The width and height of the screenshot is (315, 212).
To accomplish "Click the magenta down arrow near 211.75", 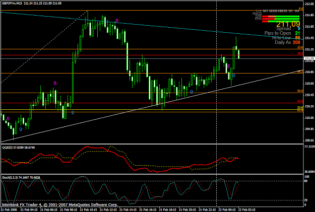I will [x=117, y=20].
